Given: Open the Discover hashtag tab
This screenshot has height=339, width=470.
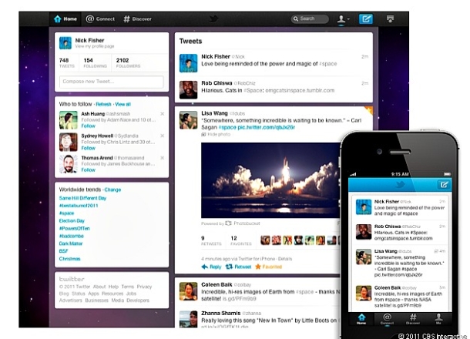Looking at the screenshot, I should tap(137, 18).
